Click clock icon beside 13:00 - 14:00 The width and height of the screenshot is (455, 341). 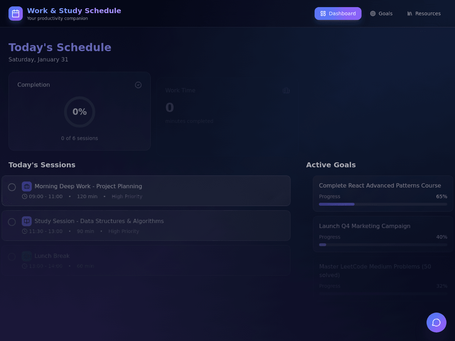[x=25, y=266]
